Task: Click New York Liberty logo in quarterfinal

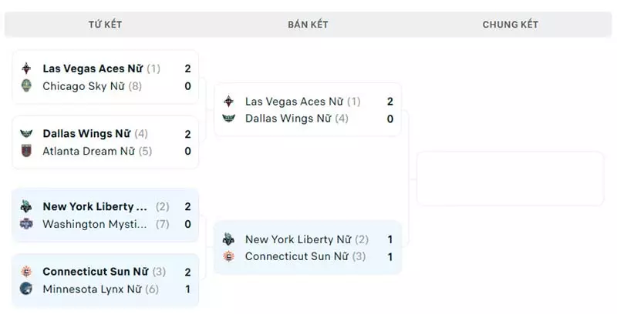Action: click(26, 206)
